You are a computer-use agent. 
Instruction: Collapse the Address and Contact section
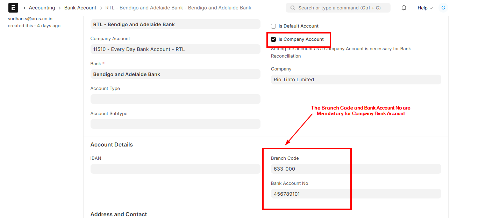(119, 214)
